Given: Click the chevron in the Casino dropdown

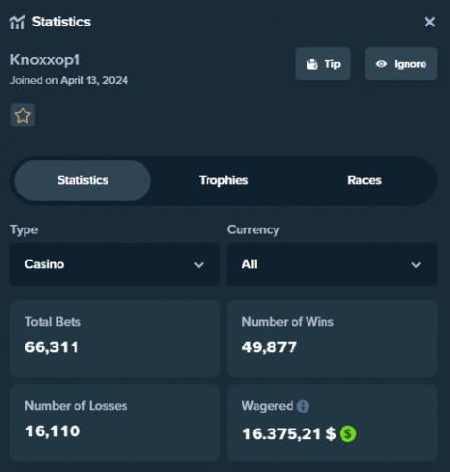Looking at the screenshot, I should [x=199, y=265].
